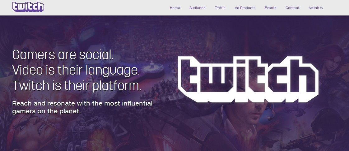Image resolution: width=349 pixels, height=151 pixels.
Task: Click the large white Twitch hero logo
Action: 248,80
